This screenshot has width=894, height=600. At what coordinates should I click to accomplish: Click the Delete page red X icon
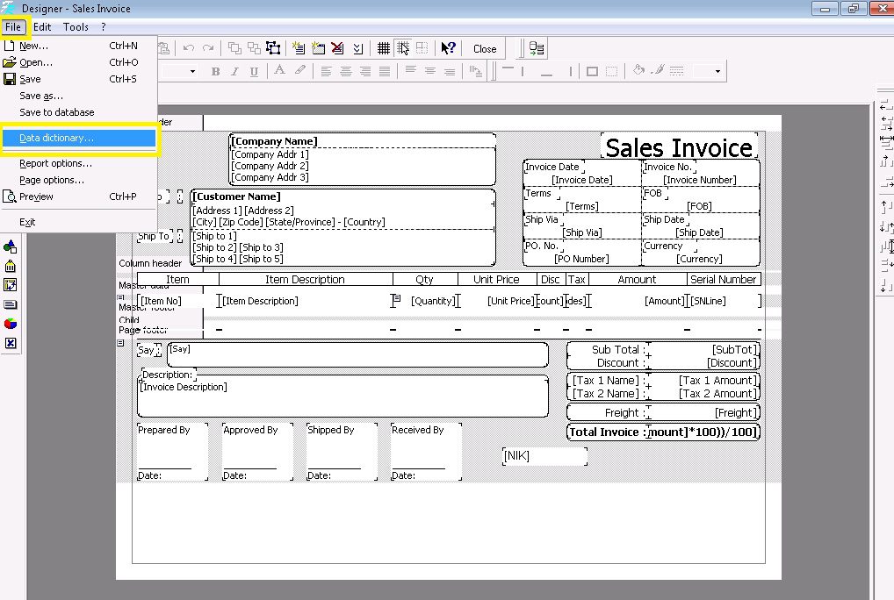[x=337, y=48]
